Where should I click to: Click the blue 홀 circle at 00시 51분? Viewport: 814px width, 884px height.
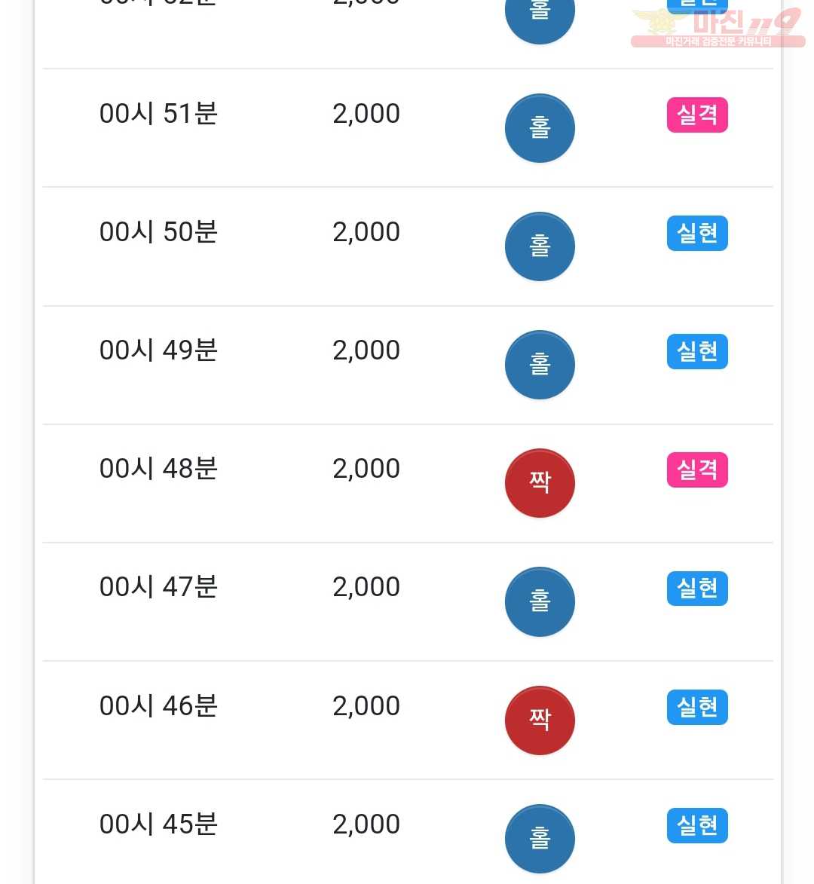pos(540,128)
